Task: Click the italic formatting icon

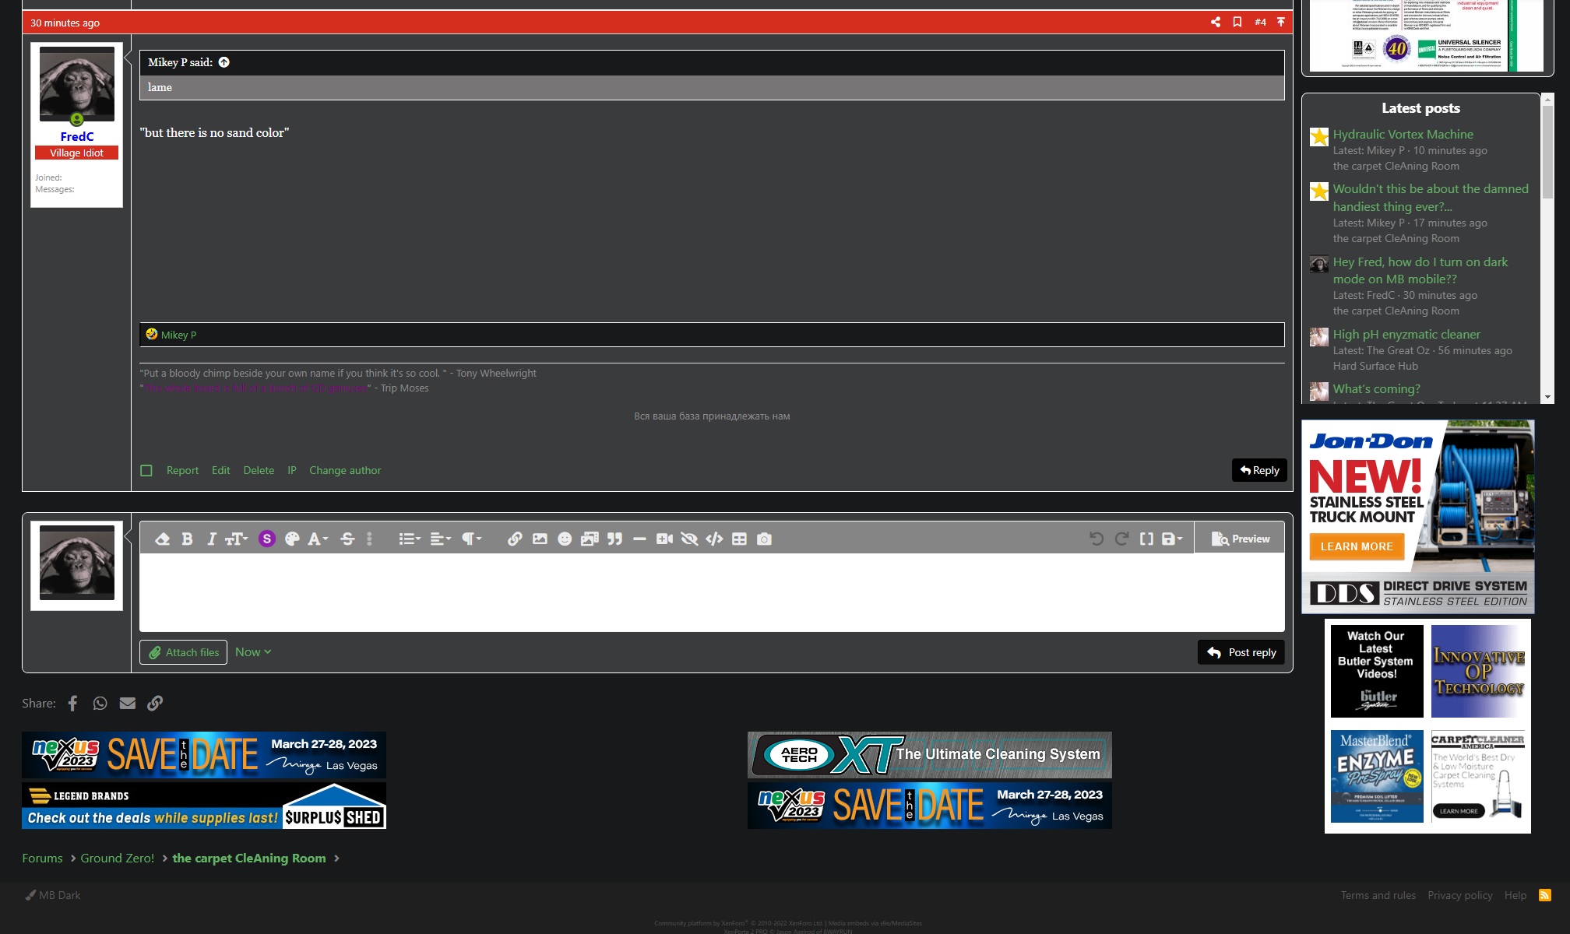Action: pyautogui.click(x=211, y=539)
